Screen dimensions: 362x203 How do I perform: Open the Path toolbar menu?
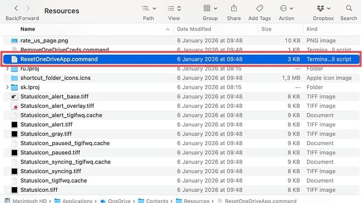pos(149,8)
